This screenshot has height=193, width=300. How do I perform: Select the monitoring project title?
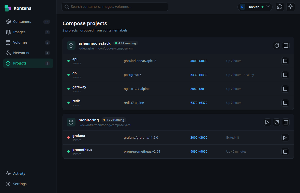click(88, 120)
